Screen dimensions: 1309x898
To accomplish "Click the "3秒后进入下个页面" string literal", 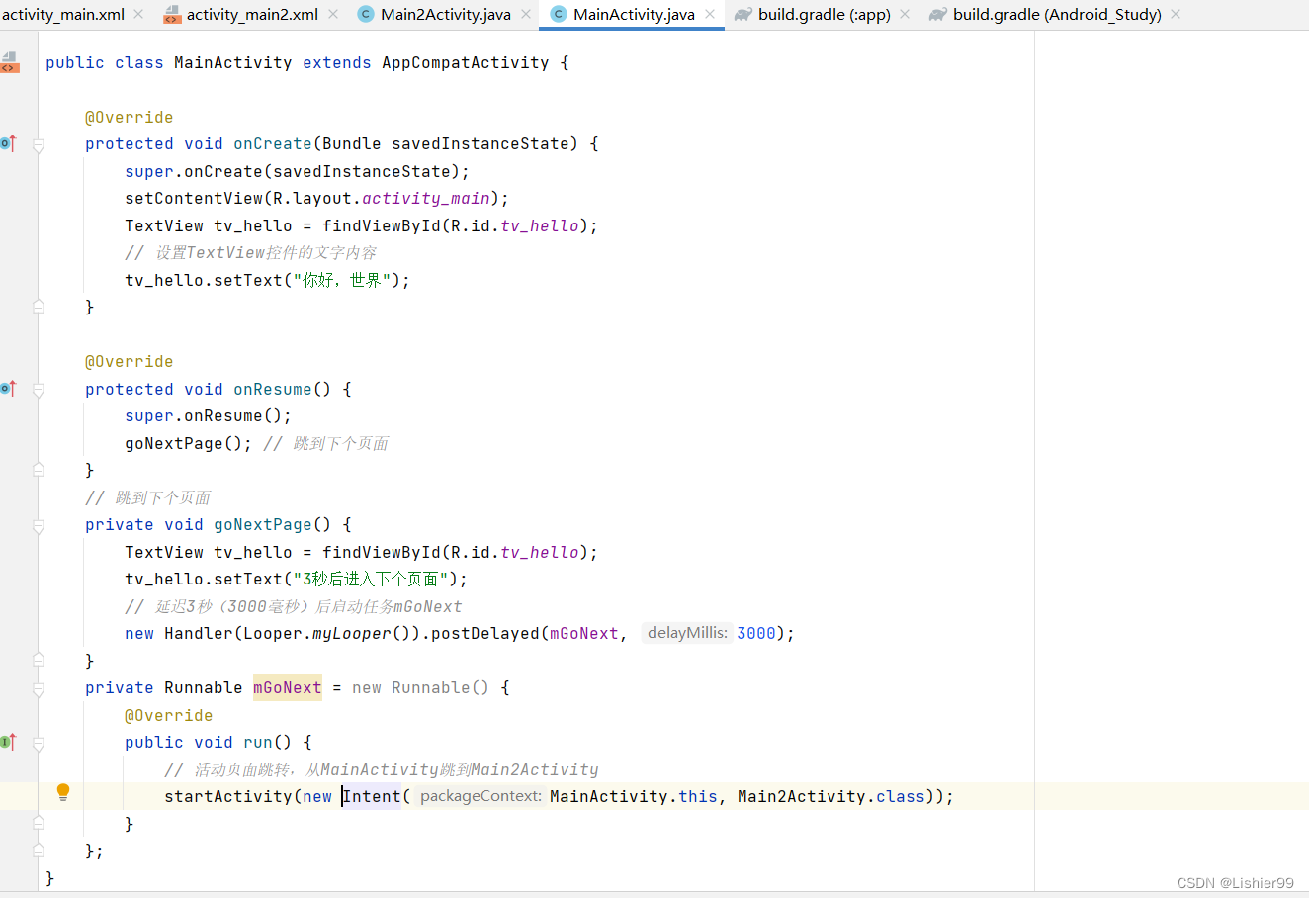I will (x=371, y=579).
